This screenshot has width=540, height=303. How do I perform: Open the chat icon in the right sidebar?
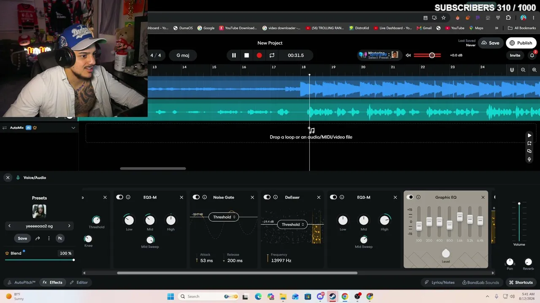[x=529, y=151]
